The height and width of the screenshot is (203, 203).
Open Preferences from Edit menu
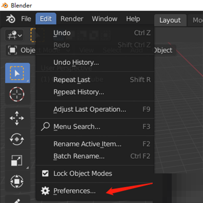tap(95, 191)
